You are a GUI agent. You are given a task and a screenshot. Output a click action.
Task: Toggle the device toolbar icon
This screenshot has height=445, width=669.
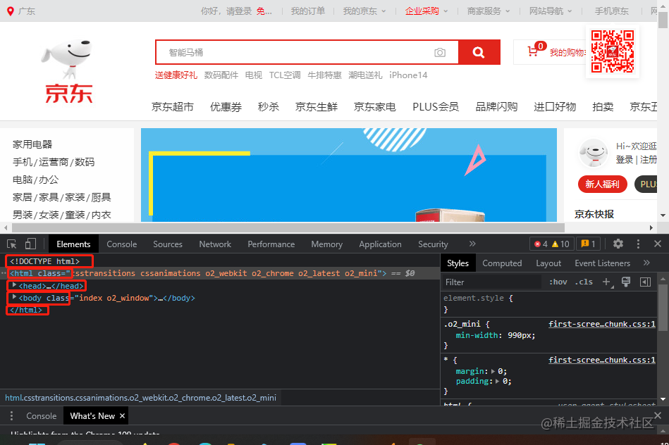30,244
